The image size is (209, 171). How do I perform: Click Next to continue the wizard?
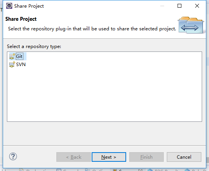coord(109,157)
